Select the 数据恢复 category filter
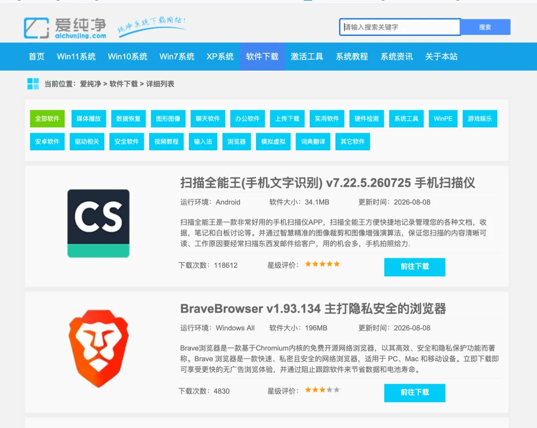The image size is (537, 428). (128, 118)
